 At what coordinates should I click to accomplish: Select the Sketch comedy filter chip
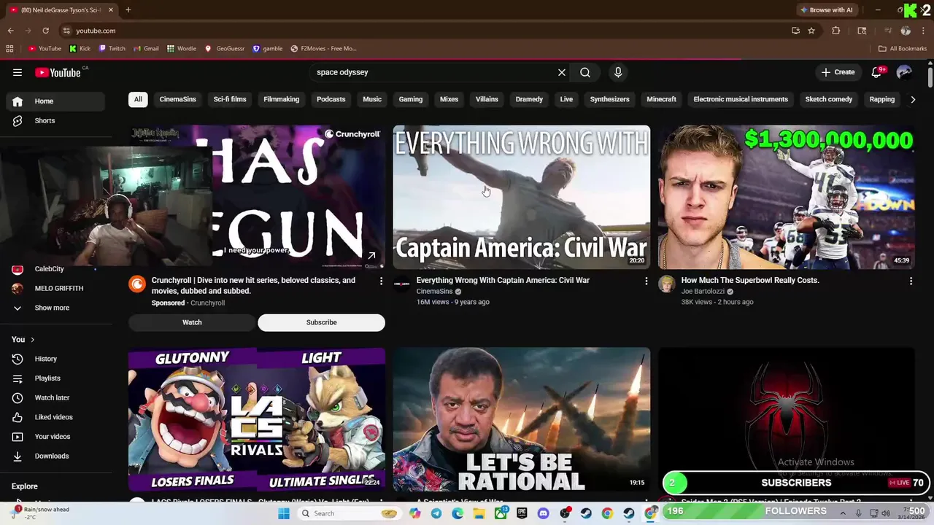tap(829, 99)
